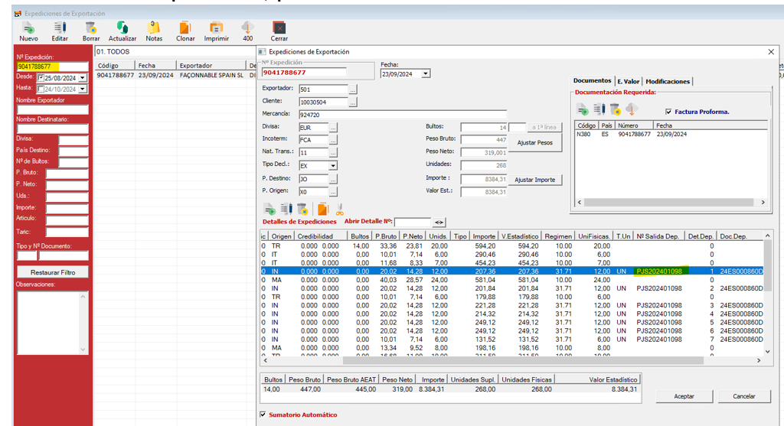This screenshot has height=426, width=784.
Task: Refresh list with the Actualizar icon
Action: click(122, 28)
